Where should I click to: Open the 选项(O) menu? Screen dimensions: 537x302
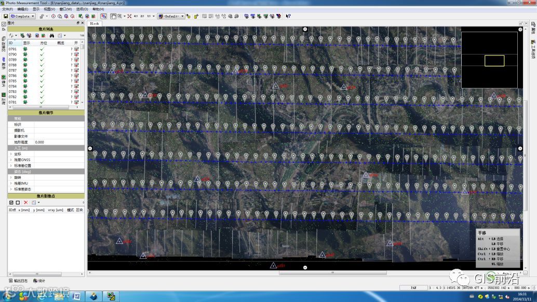coord(82,9)
